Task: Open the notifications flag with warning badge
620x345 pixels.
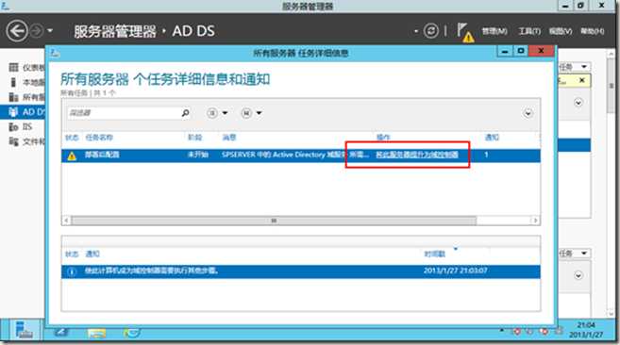Action: point(465,32)
